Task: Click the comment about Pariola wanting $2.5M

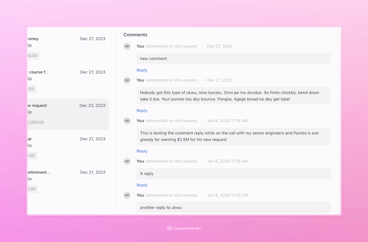Action: (x=234, y=136)
